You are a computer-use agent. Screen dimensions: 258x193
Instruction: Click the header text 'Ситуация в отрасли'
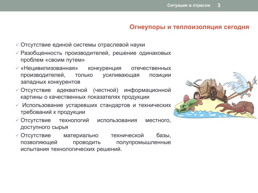click(188, 6)
